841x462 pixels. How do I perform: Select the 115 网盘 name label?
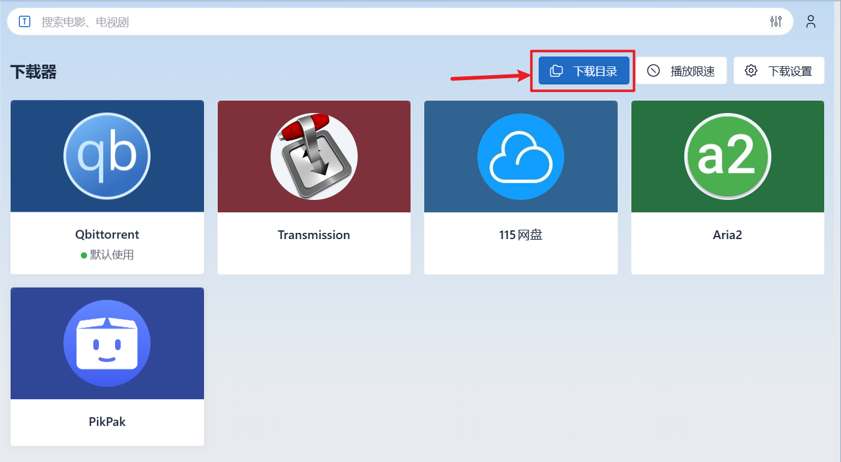click(x=521, y=235)
